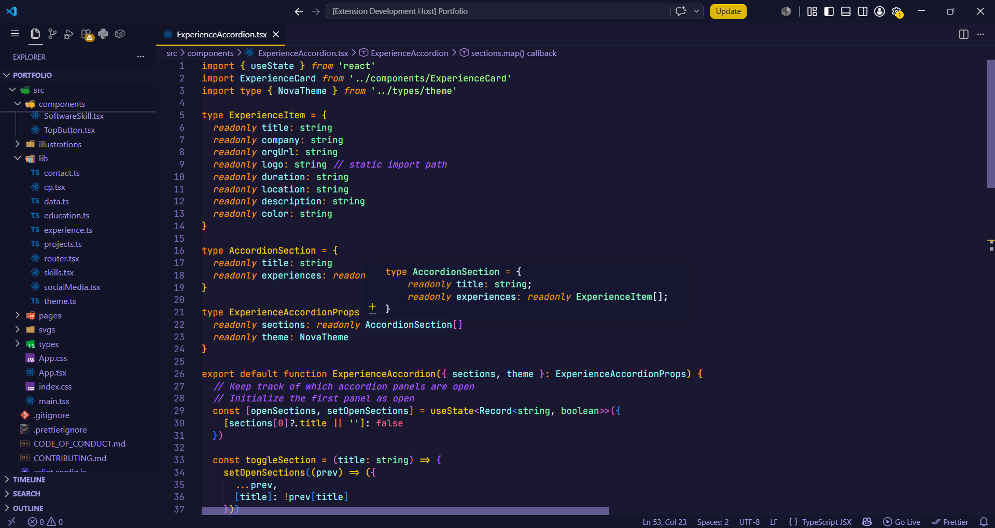Toggle the secondary side bar visibility
Image resolution: width=995 pixels, height=528 pixels.
coord(863,11)
